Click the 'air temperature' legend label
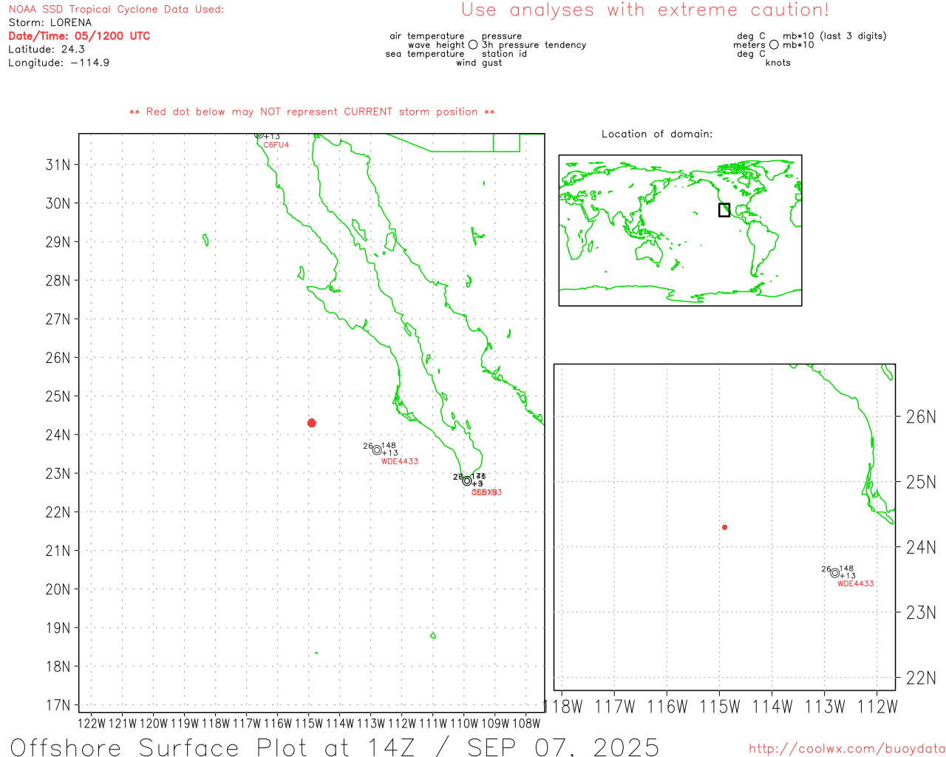 [427, 36]
